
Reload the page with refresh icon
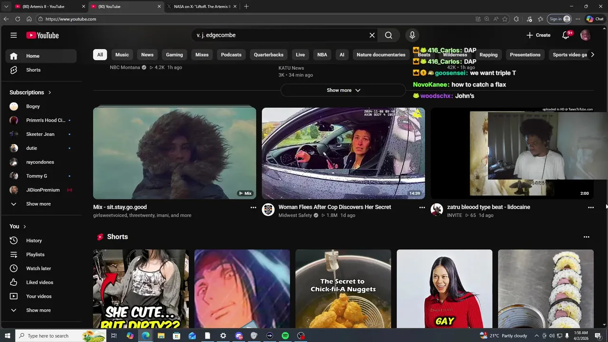click(18, 19)
